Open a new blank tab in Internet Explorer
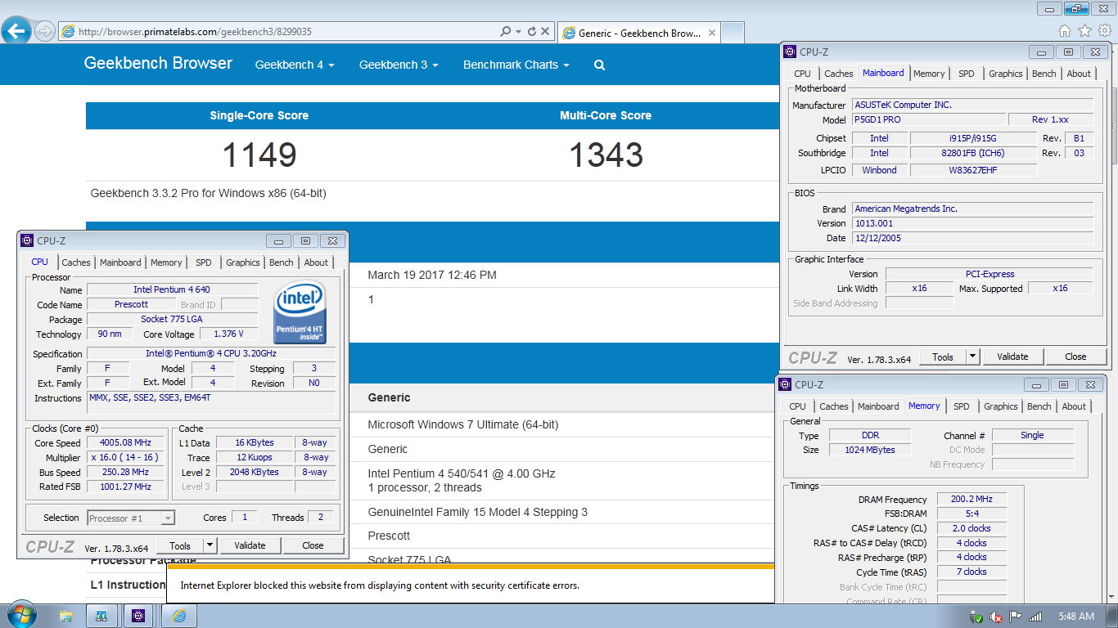 pos(733,33)
